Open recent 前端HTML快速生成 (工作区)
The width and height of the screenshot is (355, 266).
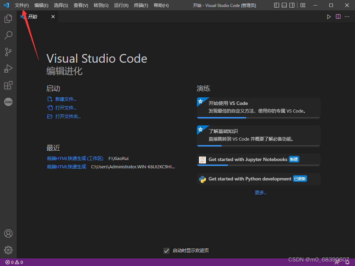point(75,158)
